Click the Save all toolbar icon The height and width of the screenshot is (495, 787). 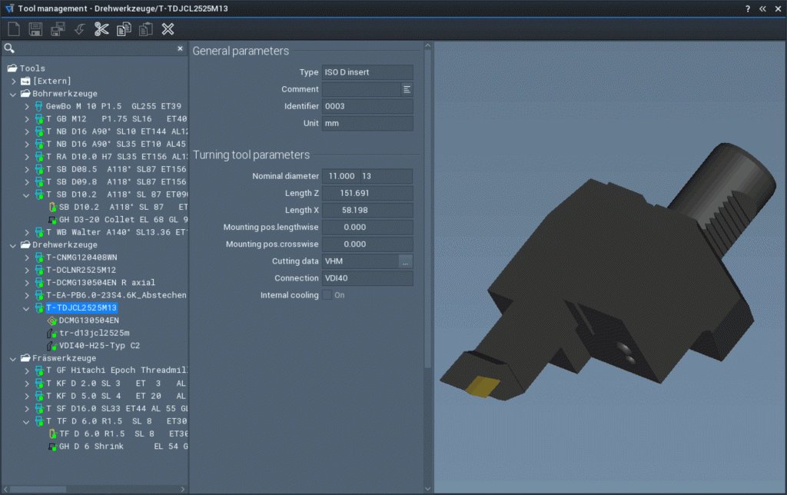point(58,29)
